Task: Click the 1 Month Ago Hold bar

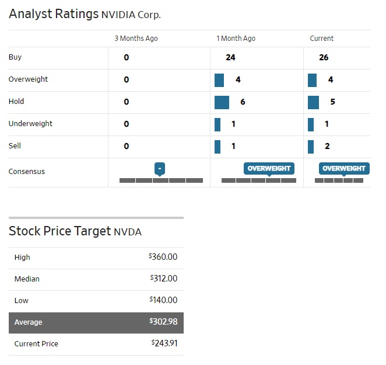Action: [x=222, y=102]
